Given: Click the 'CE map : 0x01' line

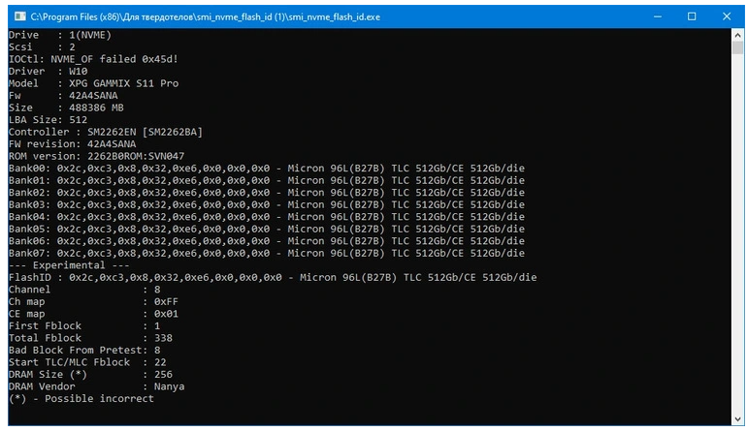Looking at the screenshot, I should (93, 314).
